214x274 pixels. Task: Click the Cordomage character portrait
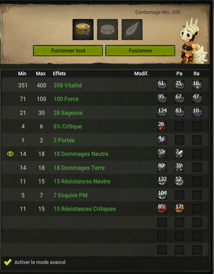193,41
